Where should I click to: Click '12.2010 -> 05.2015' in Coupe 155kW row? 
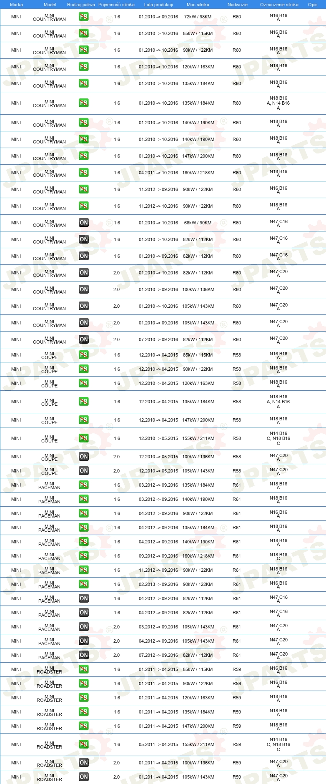(158, 438)
